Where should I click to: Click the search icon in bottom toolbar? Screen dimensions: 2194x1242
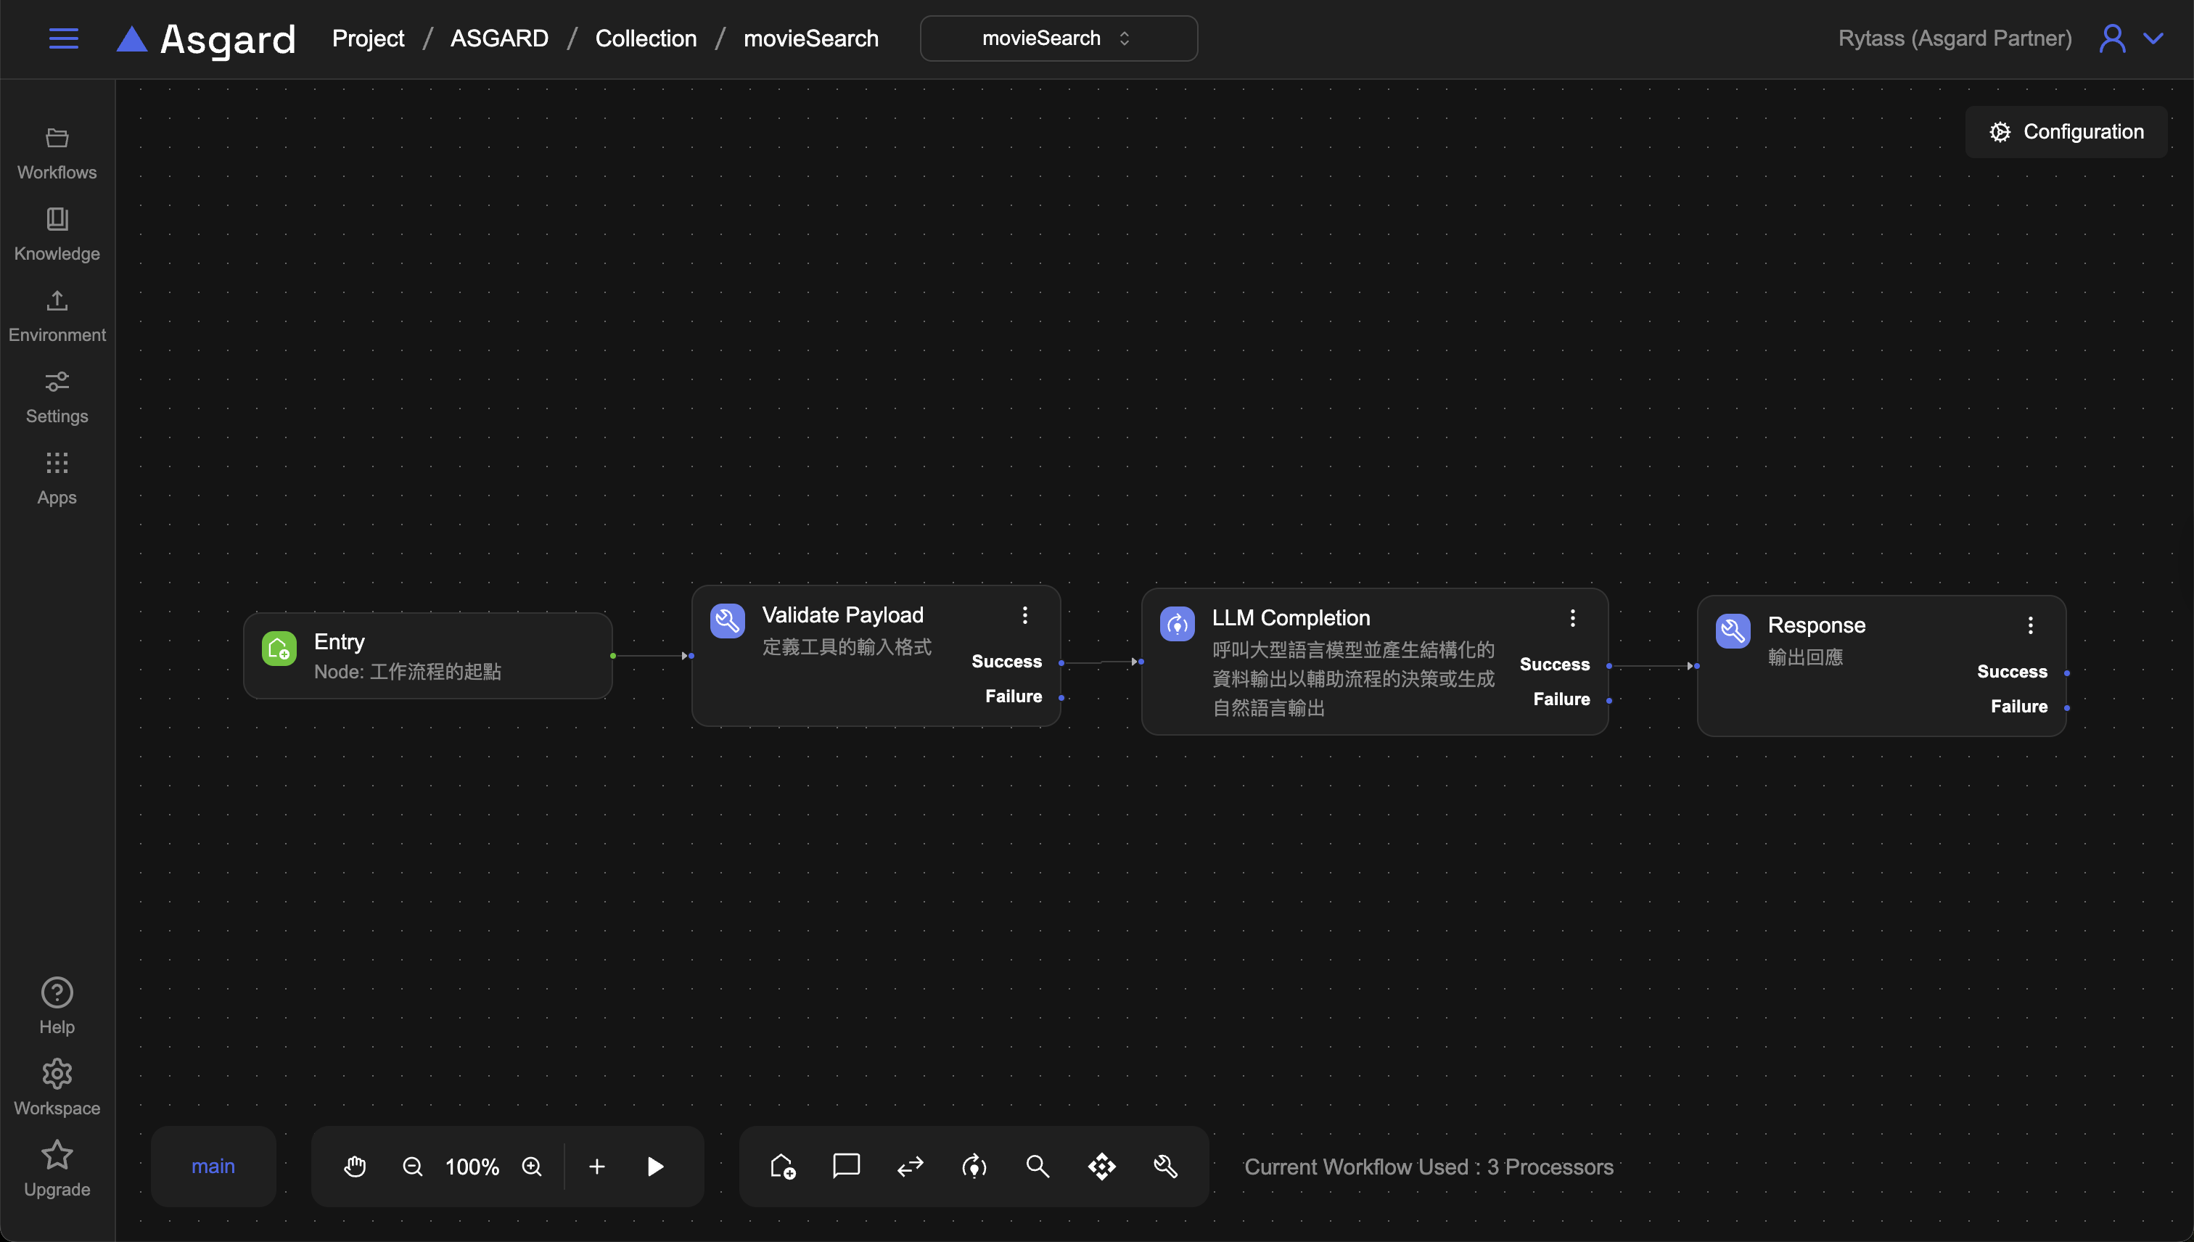click(x=1038, y=1166)
